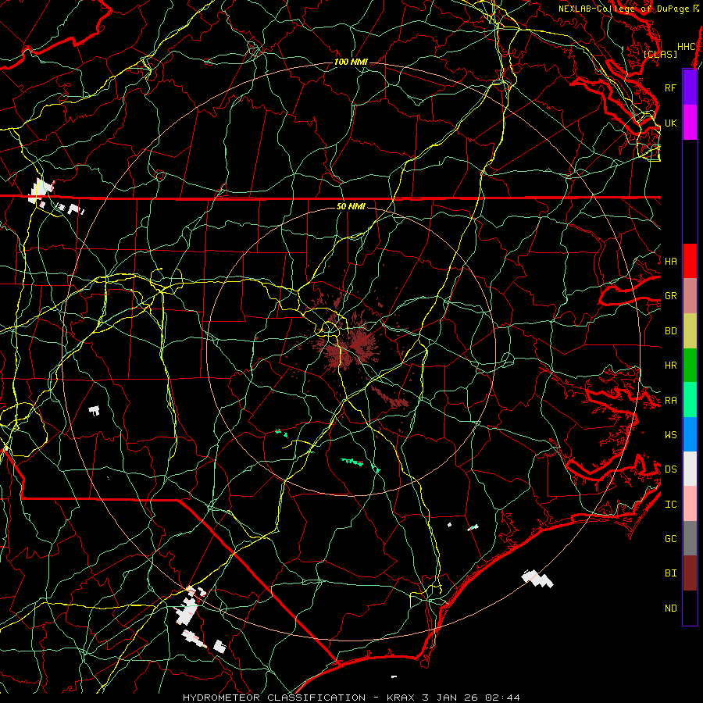Click the "3 JAN 26 02:44" timestamp
The height and width of the screenshot is (703, 703).
click(471, 698)
